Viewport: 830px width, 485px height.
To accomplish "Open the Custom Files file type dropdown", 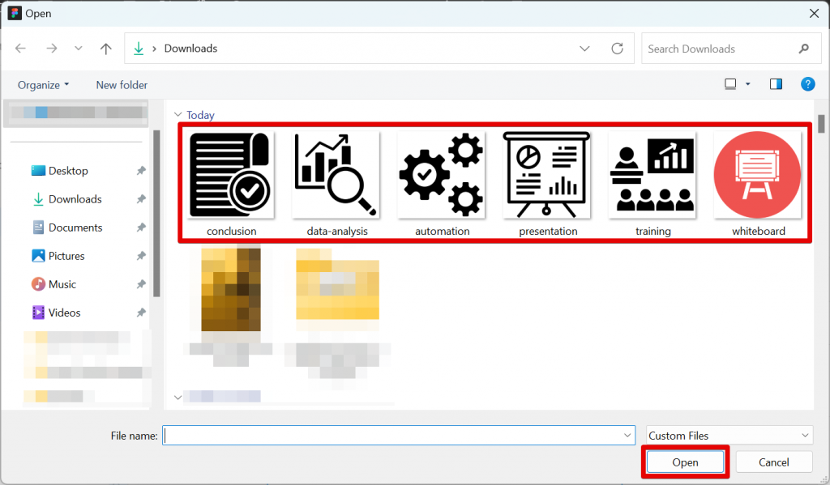I will [x=728, y=435].
